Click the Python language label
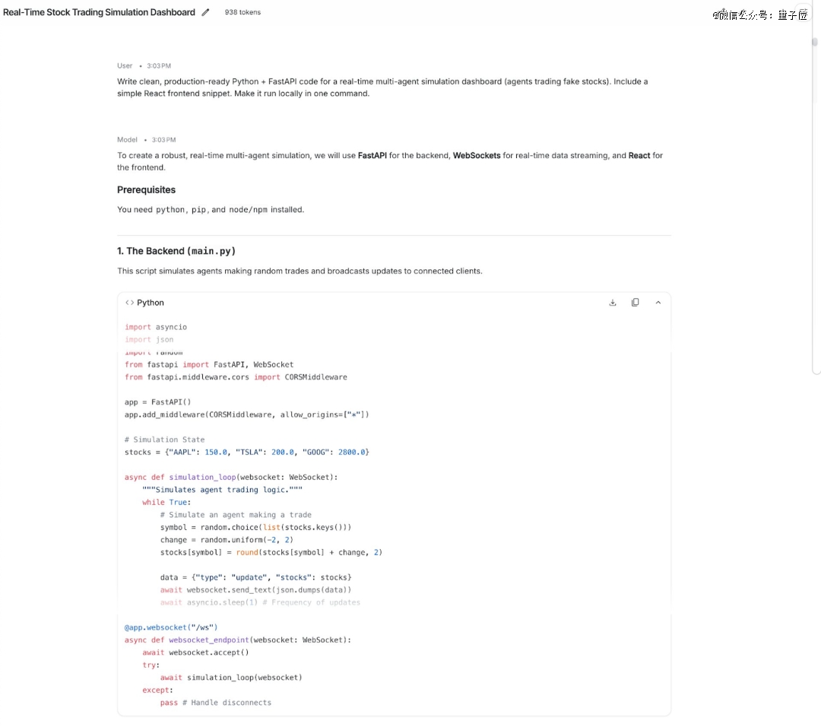821x727 pixels. [151, 303]
